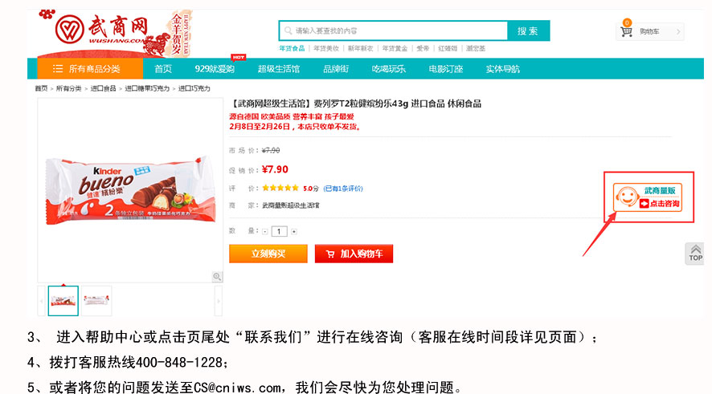Click the TOP back-to-top icon
The height and width of the screenshot is (394, 712).
[x=695, y=254]
